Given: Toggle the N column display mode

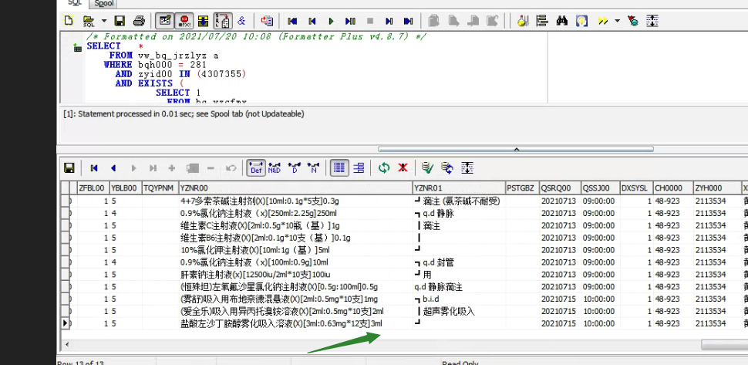Looking at the screenshot, I should tap(313, 168).
